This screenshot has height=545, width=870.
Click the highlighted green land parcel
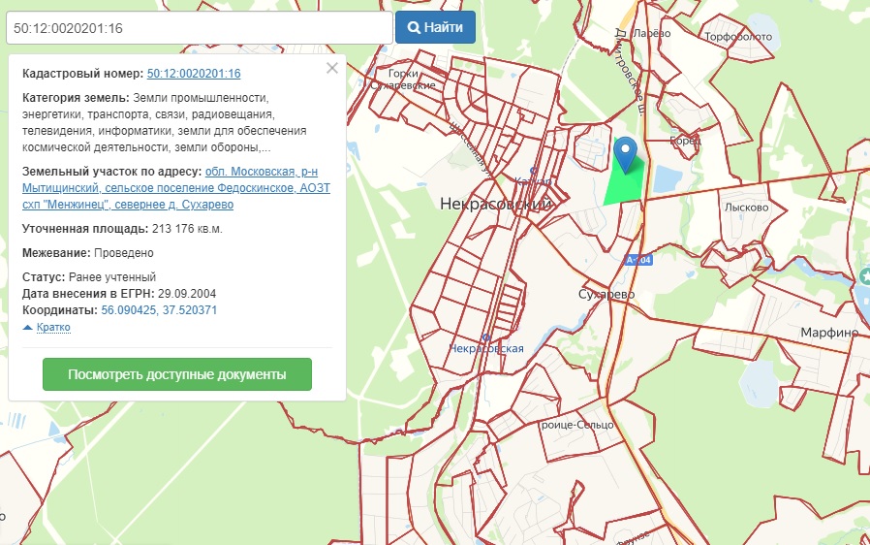620,187
